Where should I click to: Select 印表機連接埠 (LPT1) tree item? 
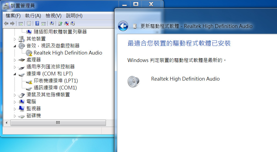click(56, 81)
